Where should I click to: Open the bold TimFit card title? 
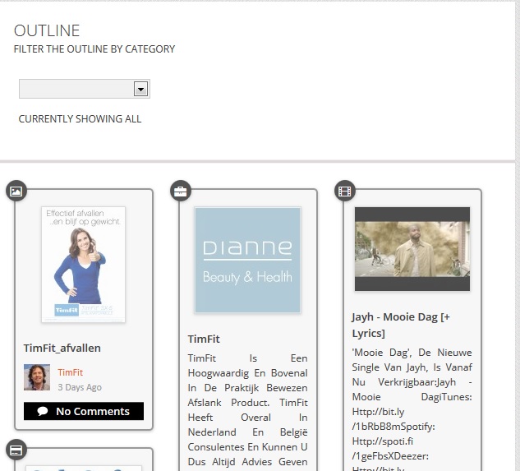204,339
